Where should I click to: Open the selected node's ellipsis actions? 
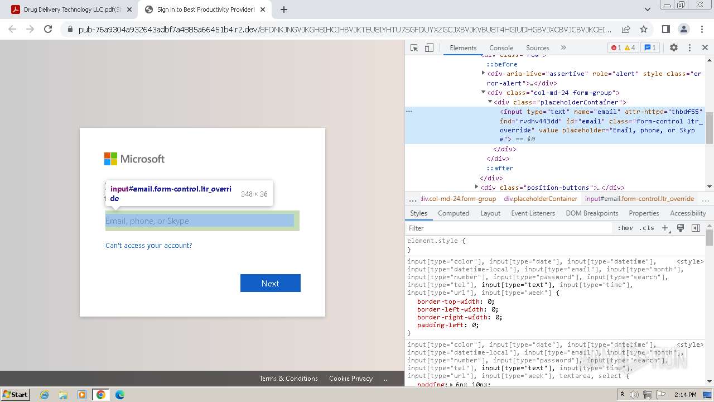click(409, 112)
